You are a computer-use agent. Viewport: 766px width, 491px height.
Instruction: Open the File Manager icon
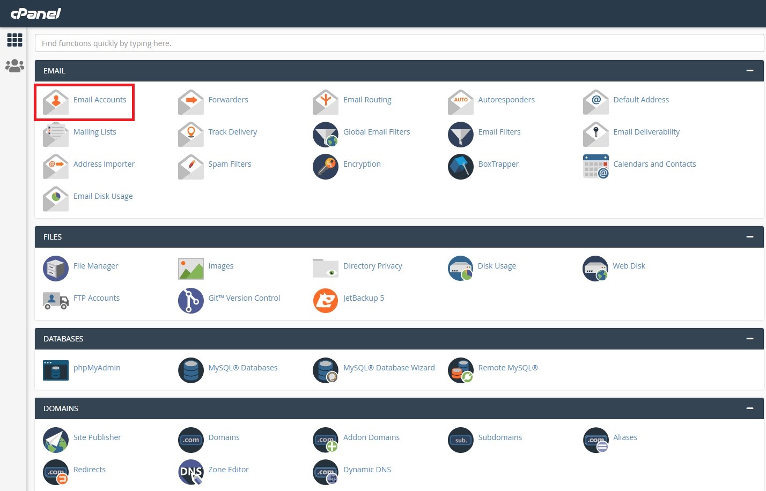(56, 268)
